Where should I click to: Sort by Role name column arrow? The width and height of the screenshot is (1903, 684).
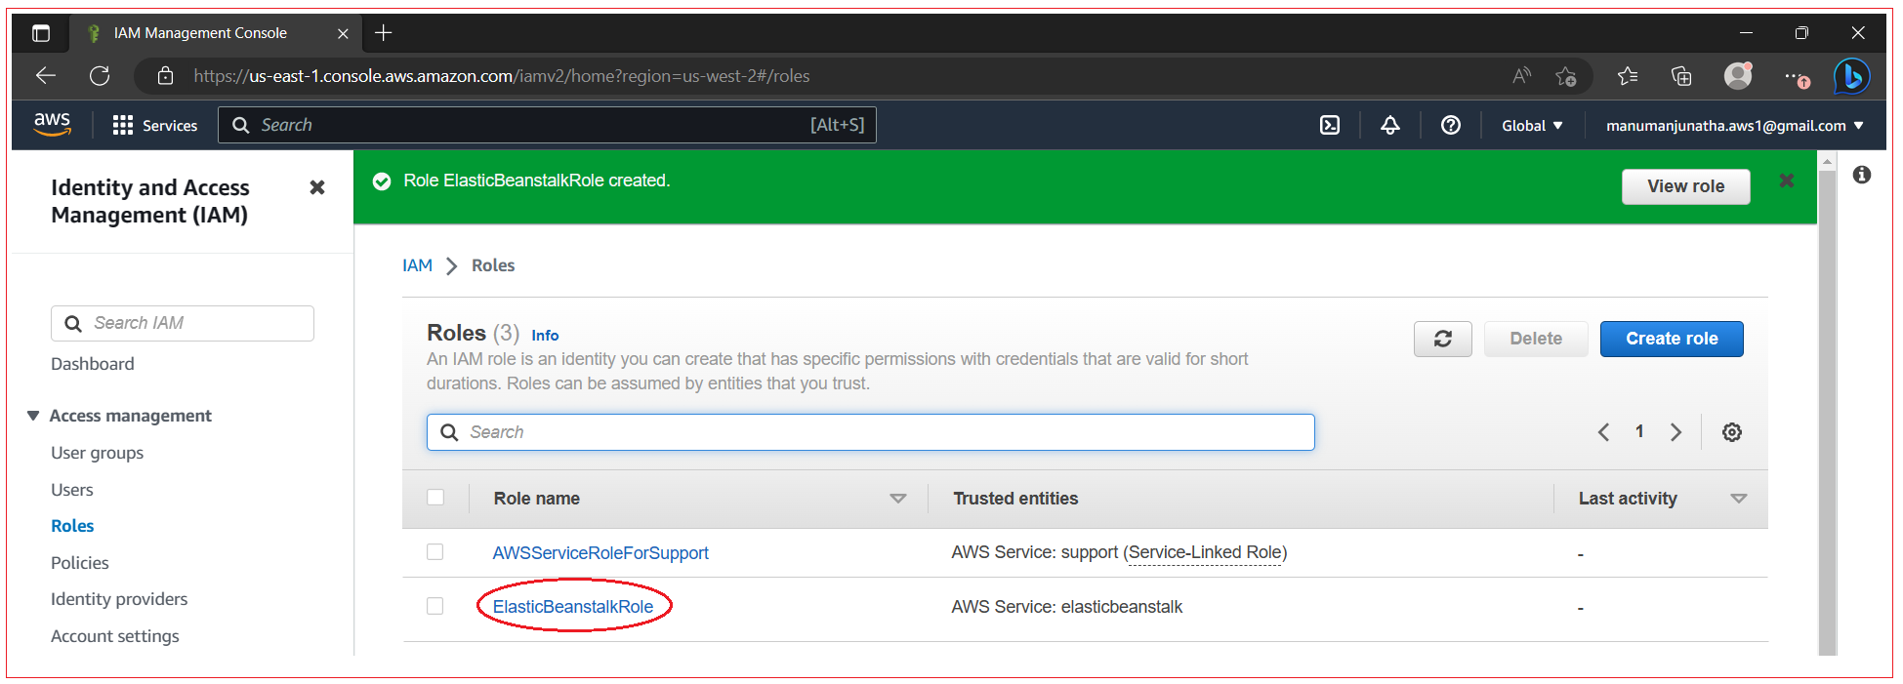pyautogui.click(x=898, y=499)
